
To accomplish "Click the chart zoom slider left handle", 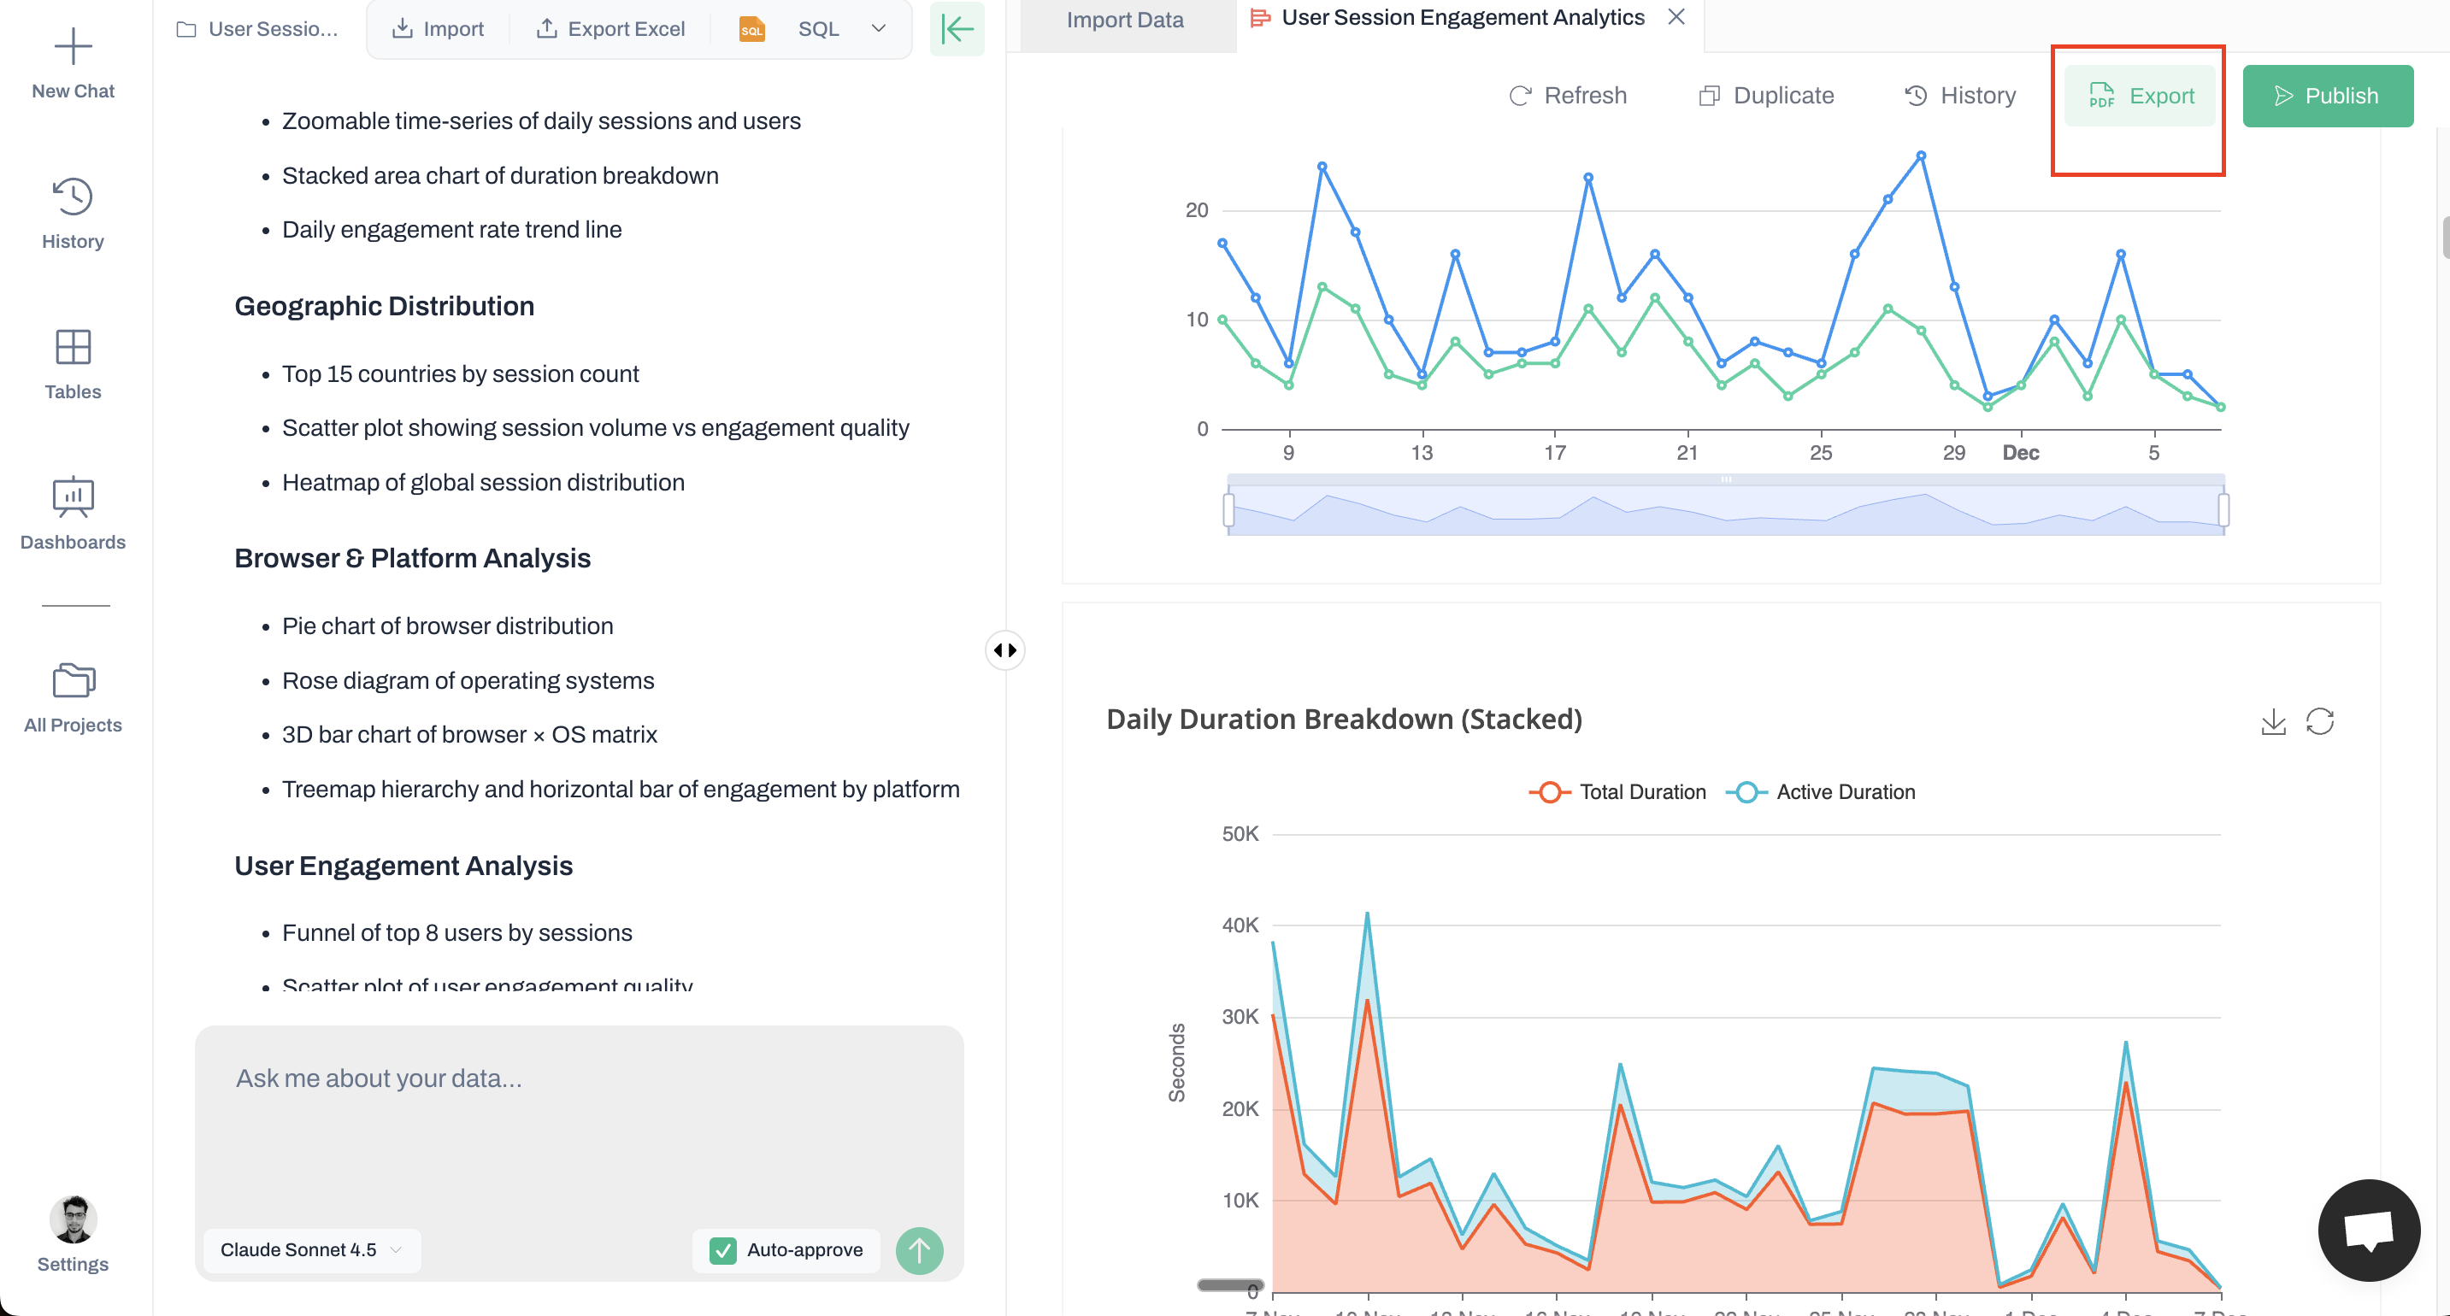I will point(1228,509).
